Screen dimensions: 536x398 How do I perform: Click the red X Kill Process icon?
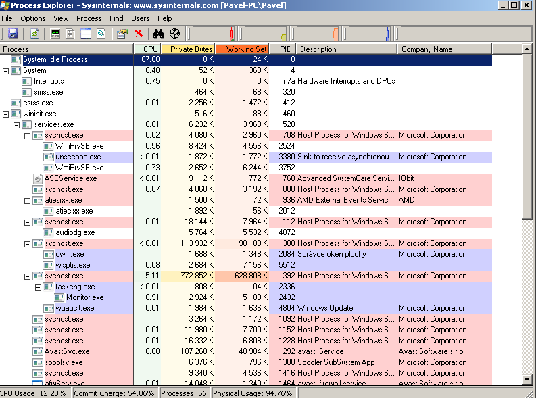(139, 33)
